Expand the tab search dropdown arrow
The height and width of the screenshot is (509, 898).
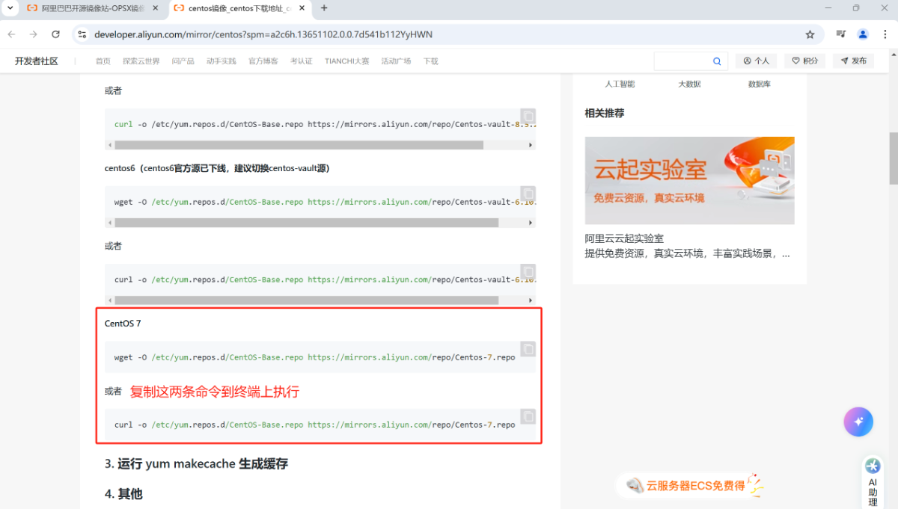click(10, 8)
